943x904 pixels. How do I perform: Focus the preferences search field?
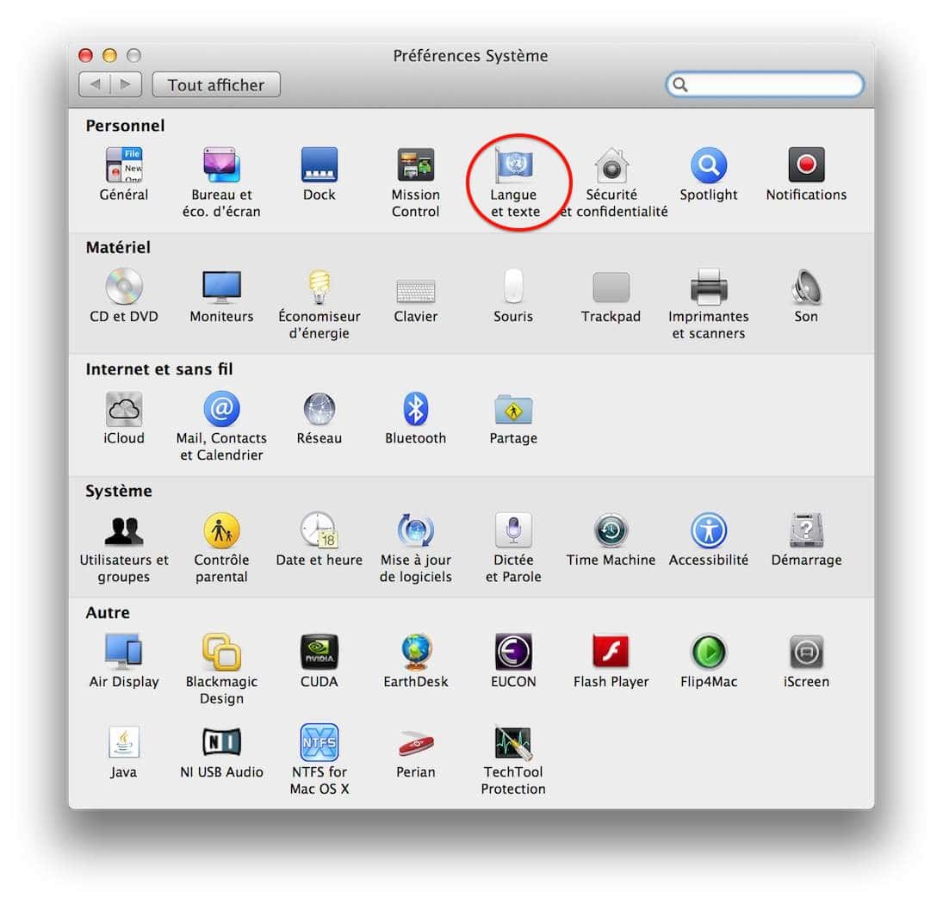(765, 84)
